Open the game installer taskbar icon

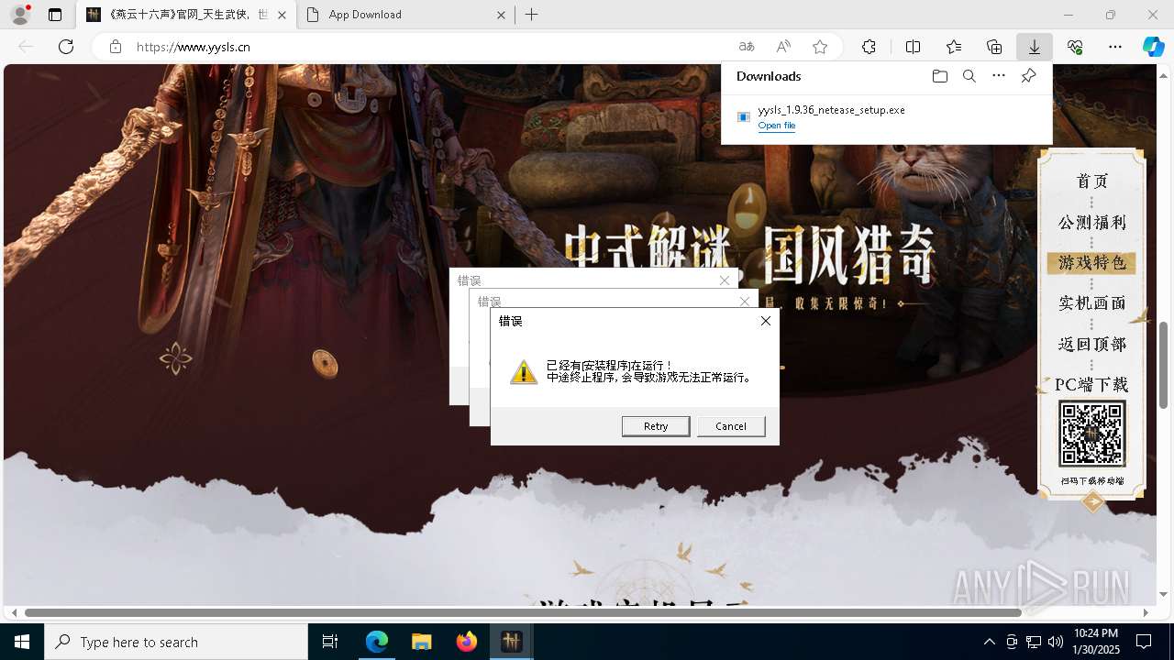point(511,642)
